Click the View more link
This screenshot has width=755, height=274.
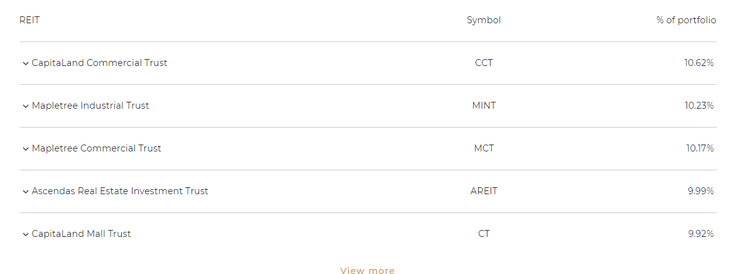pyautogui.click(x=367, y=271)
